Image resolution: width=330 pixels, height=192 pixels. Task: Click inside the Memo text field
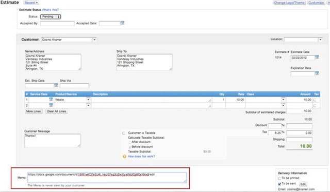tap(107, 178)
